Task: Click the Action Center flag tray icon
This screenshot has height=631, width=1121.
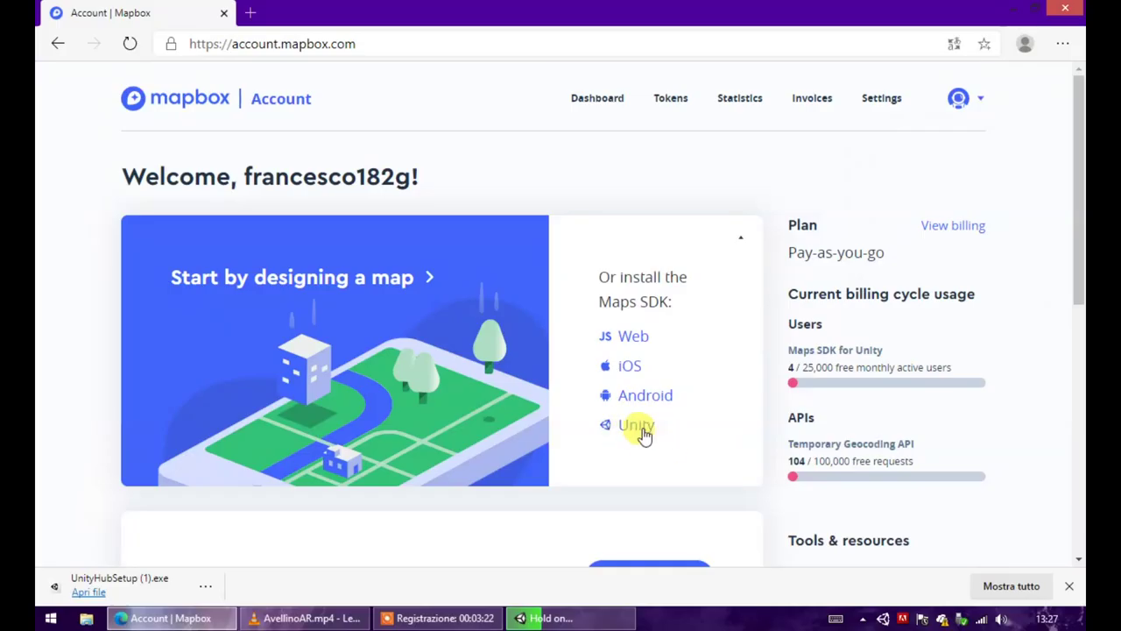Action: tap(923, 619)
